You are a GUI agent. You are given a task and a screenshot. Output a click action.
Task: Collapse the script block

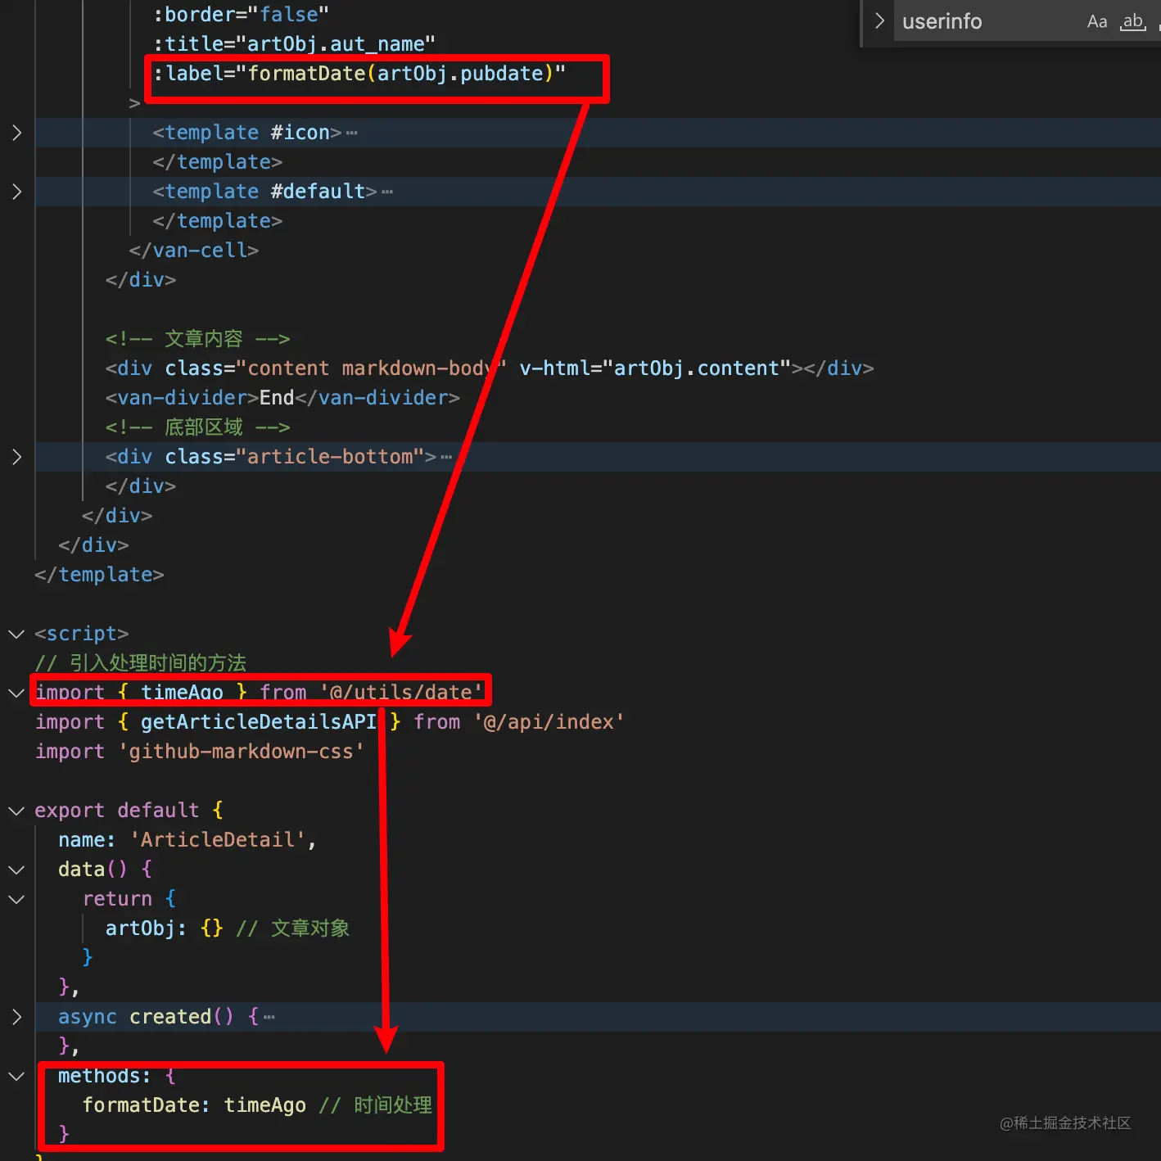point(16,634)
